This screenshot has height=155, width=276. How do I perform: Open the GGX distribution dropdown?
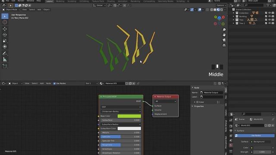(121, 107)
